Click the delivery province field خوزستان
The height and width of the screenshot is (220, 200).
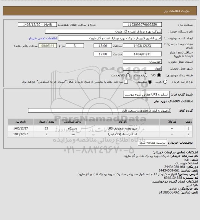point(142,61)
